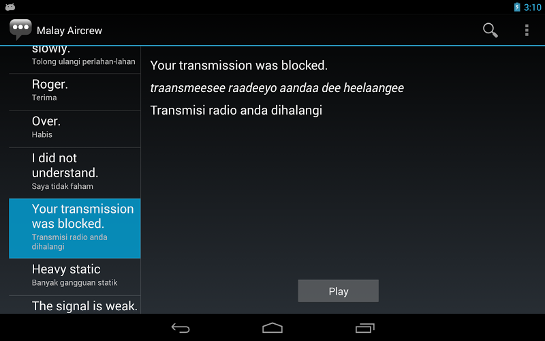This screenshot has width=545, height=341.
Task: Select 'Your transmission was blocked.' list item
Action: pyautogui.click(x=75, y=228)
